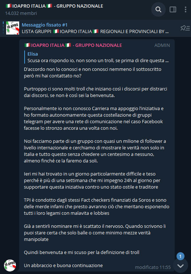The image size is (191, 274).
Task: Click the 'modificato 11:55' timestamp
Action: (x=153, y=267)
